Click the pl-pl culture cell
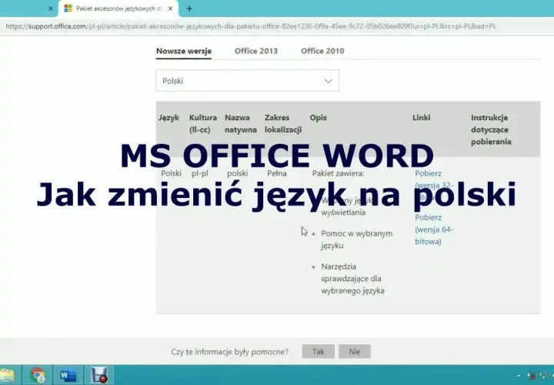This screenshot has height=385, width=554. click(200, 173)
